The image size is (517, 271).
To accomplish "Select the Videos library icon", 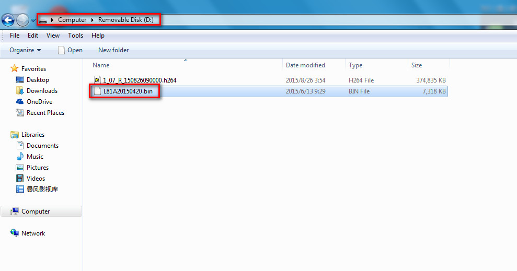I will 20,179.
